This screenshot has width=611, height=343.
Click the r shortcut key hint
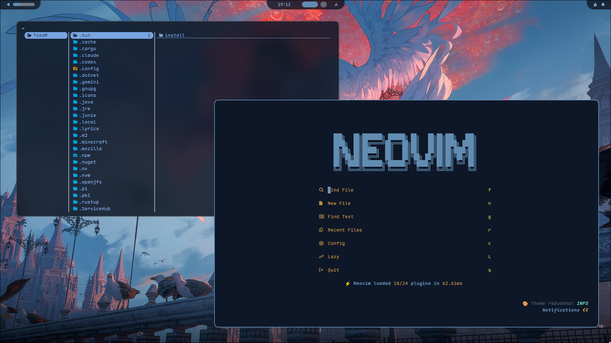(489, 230)
